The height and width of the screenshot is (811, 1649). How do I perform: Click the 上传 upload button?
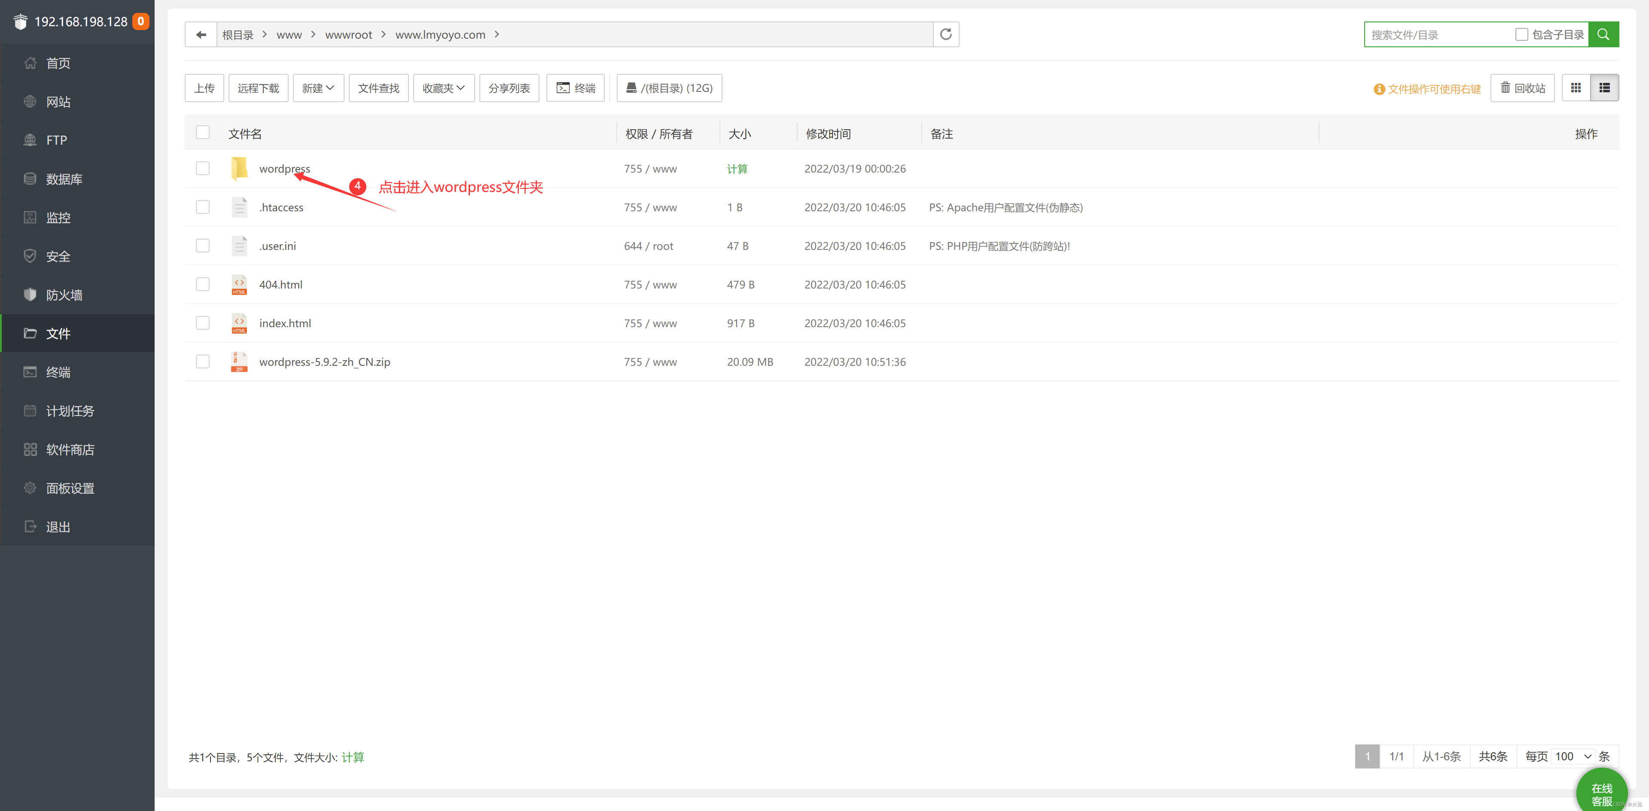(x=204, y=88)
